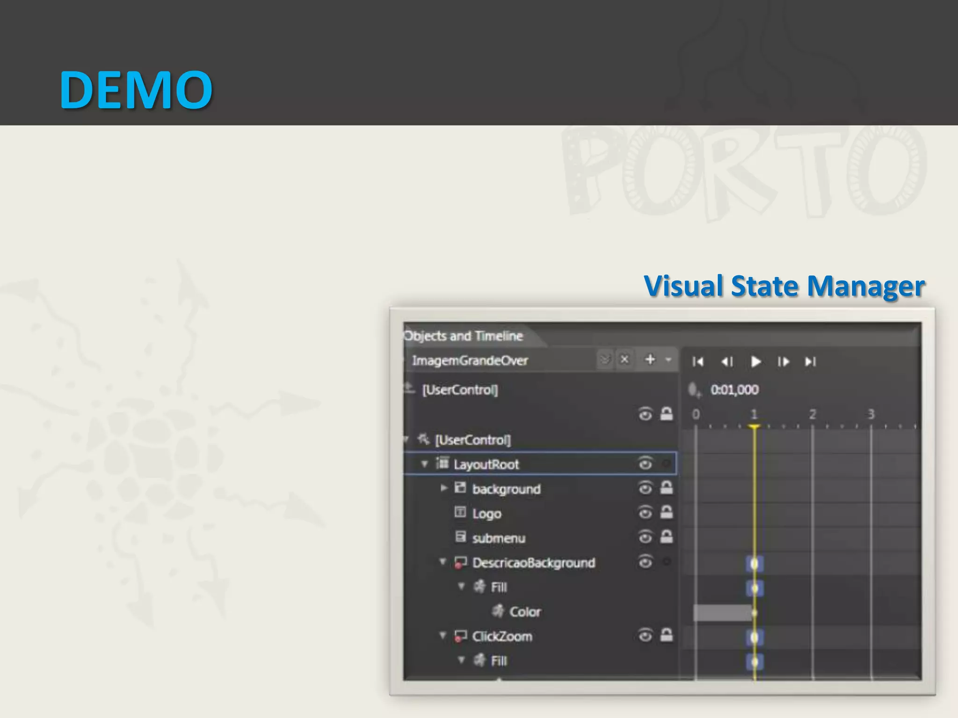Hide the background element

[x=646, y=488]
